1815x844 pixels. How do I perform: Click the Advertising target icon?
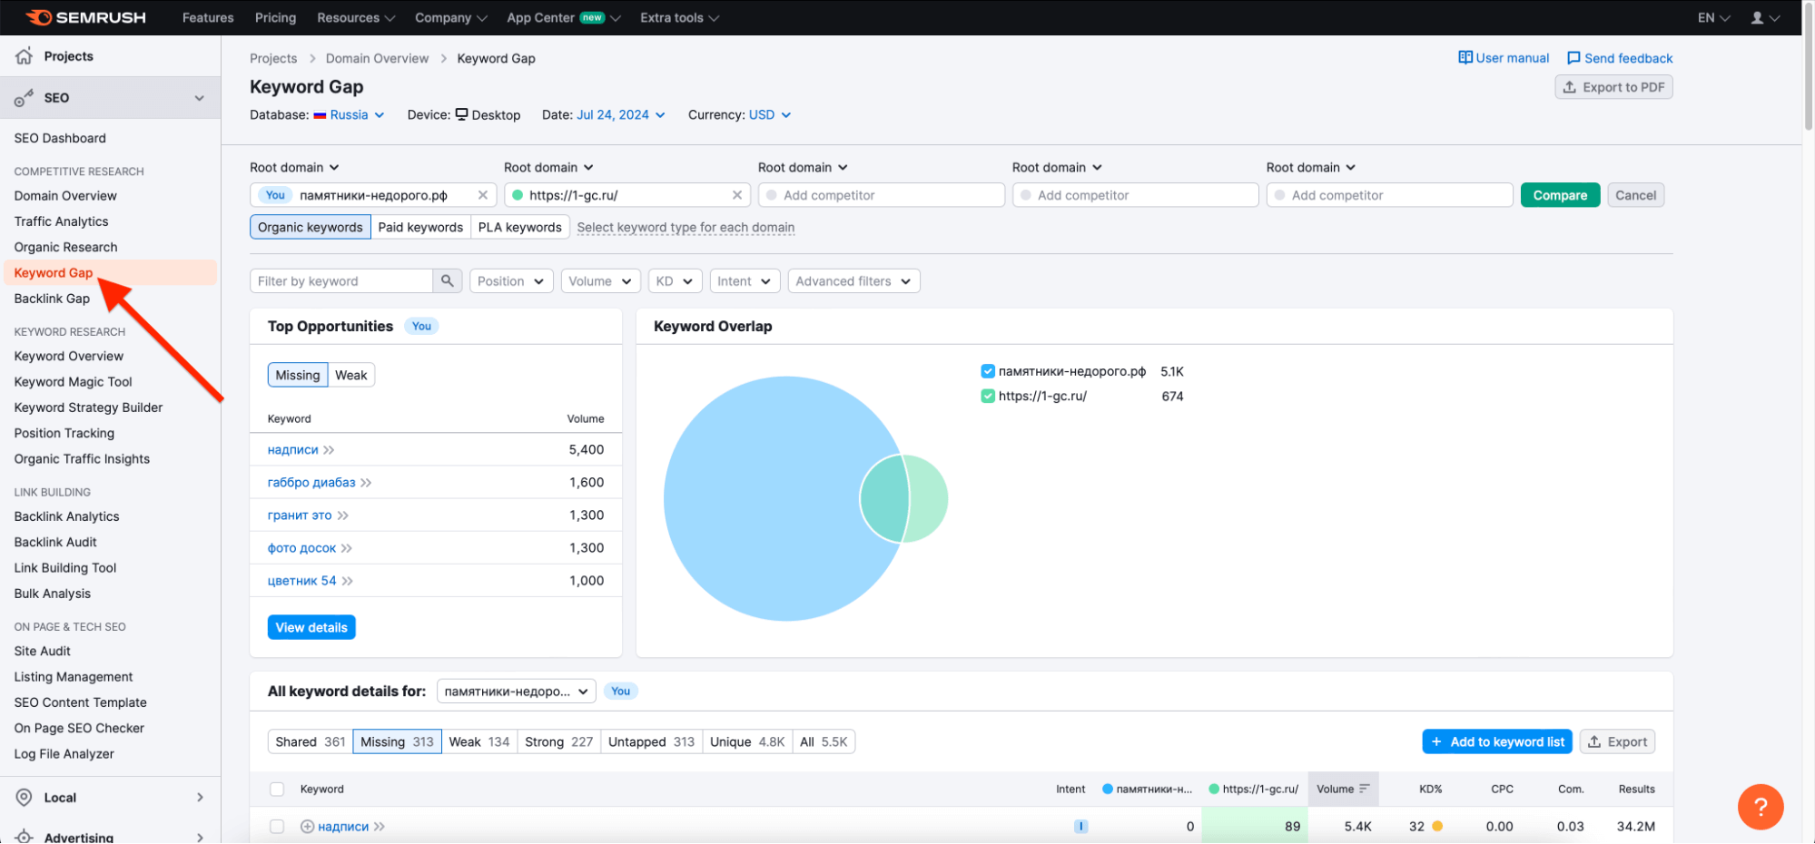(x=25, y=836)
